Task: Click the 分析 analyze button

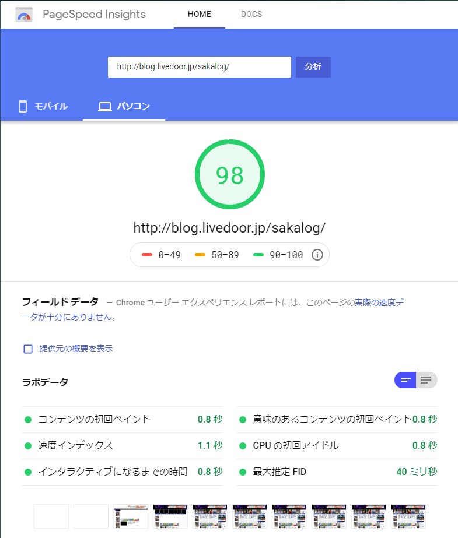Action: [x=313, y=67]
